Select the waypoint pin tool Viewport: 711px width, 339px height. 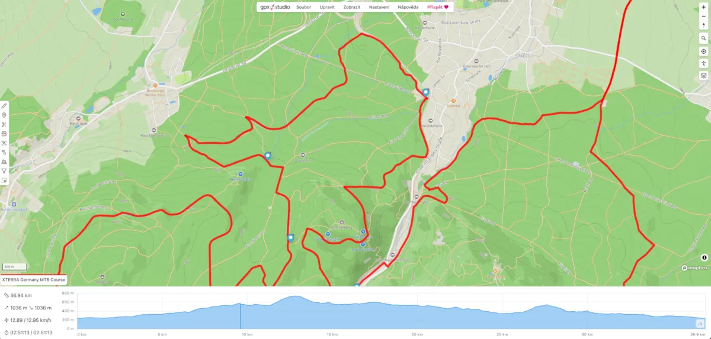(4, 115)
